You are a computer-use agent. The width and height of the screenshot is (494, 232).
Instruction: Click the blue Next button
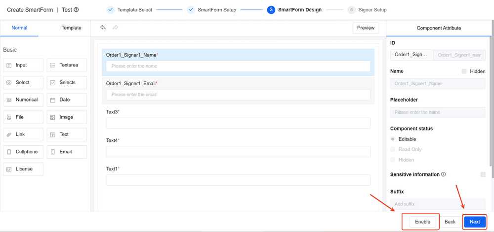coord(475,222)
